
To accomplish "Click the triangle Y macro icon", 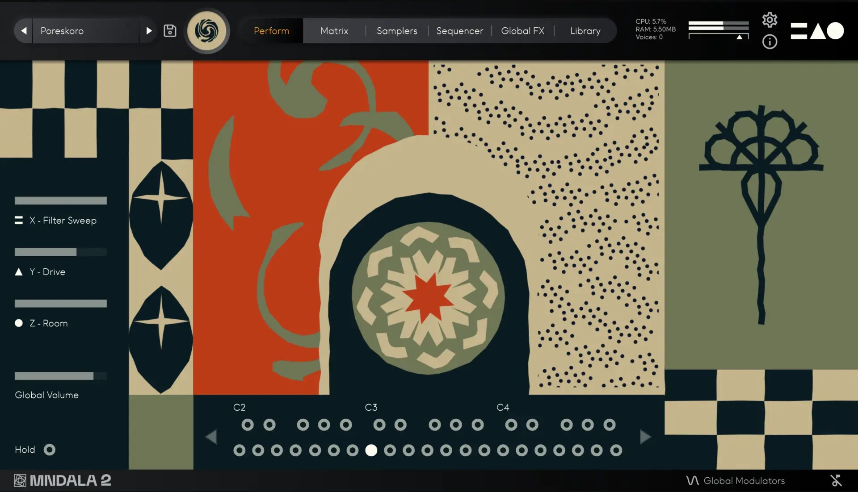I will pyautogui.click(x=19, y=272).
